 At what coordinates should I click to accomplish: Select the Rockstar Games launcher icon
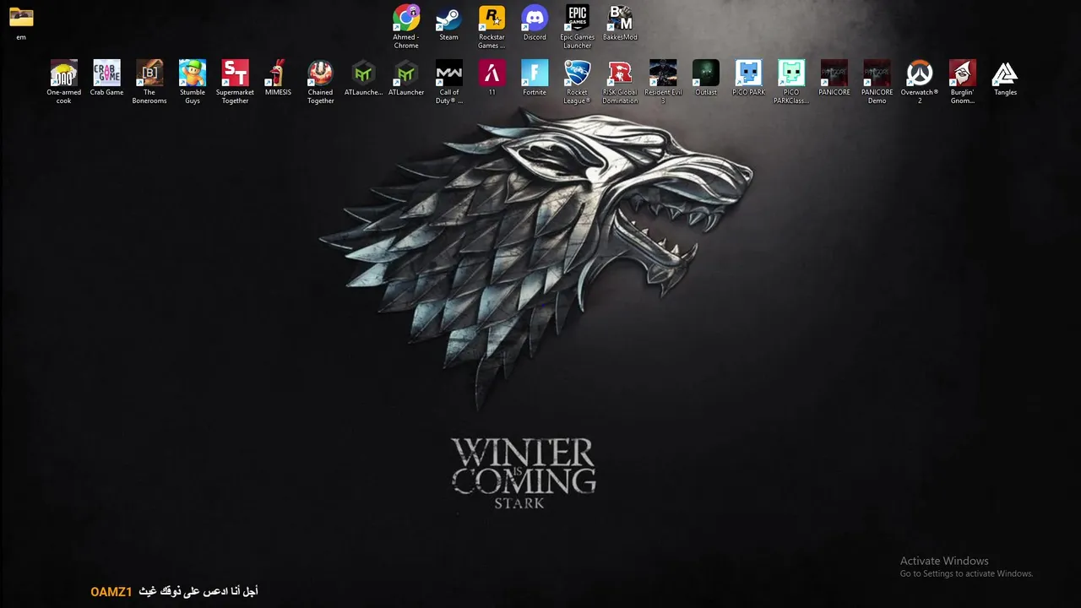492,18
